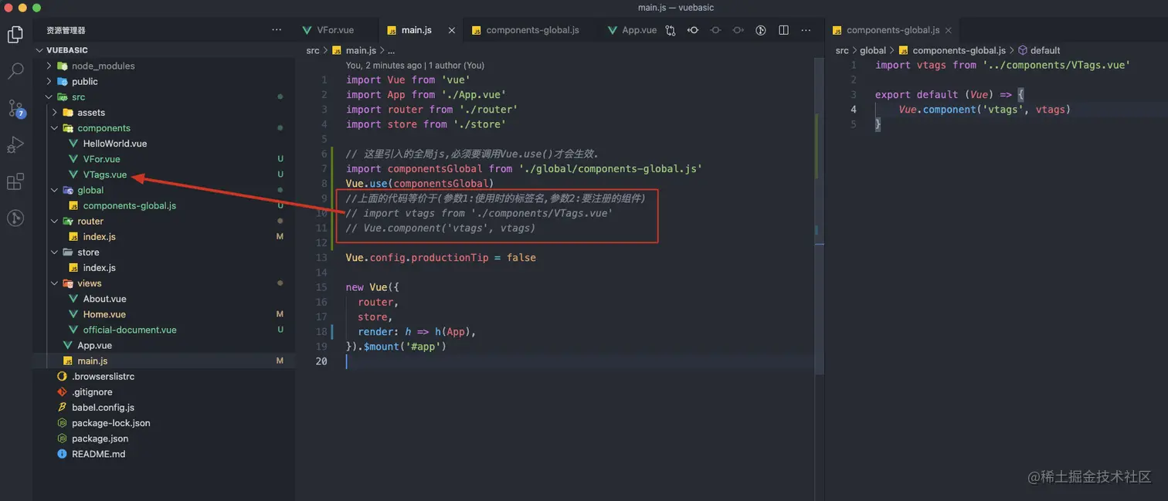Image resolution: width=1168 pixels, height=501 pixels.
Task: Select the main.js editor tab
Action: (x=416, y=30)
